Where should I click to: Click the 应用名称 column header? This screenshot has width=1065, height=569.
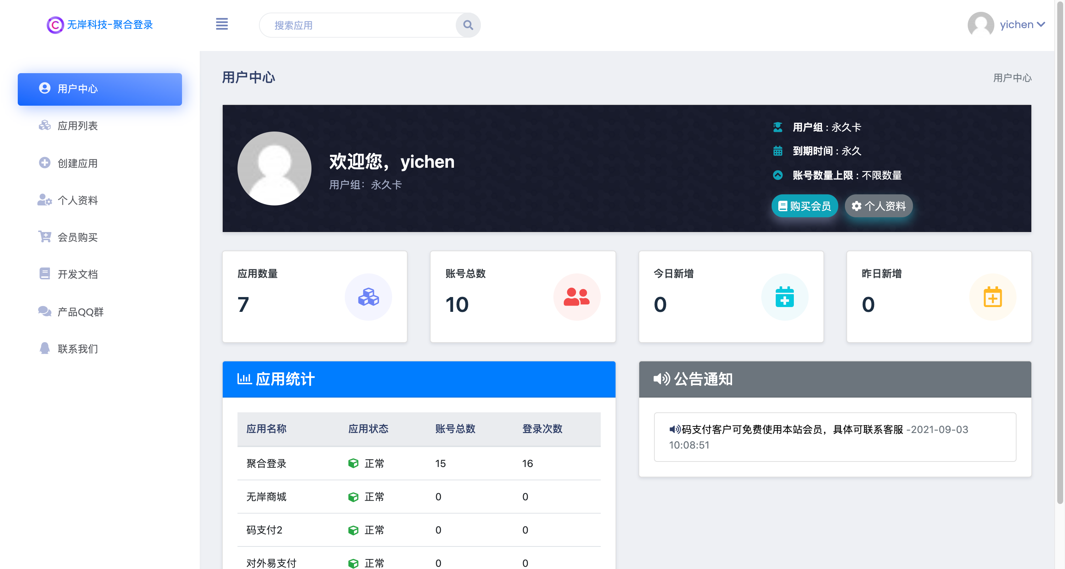point(266,429)
